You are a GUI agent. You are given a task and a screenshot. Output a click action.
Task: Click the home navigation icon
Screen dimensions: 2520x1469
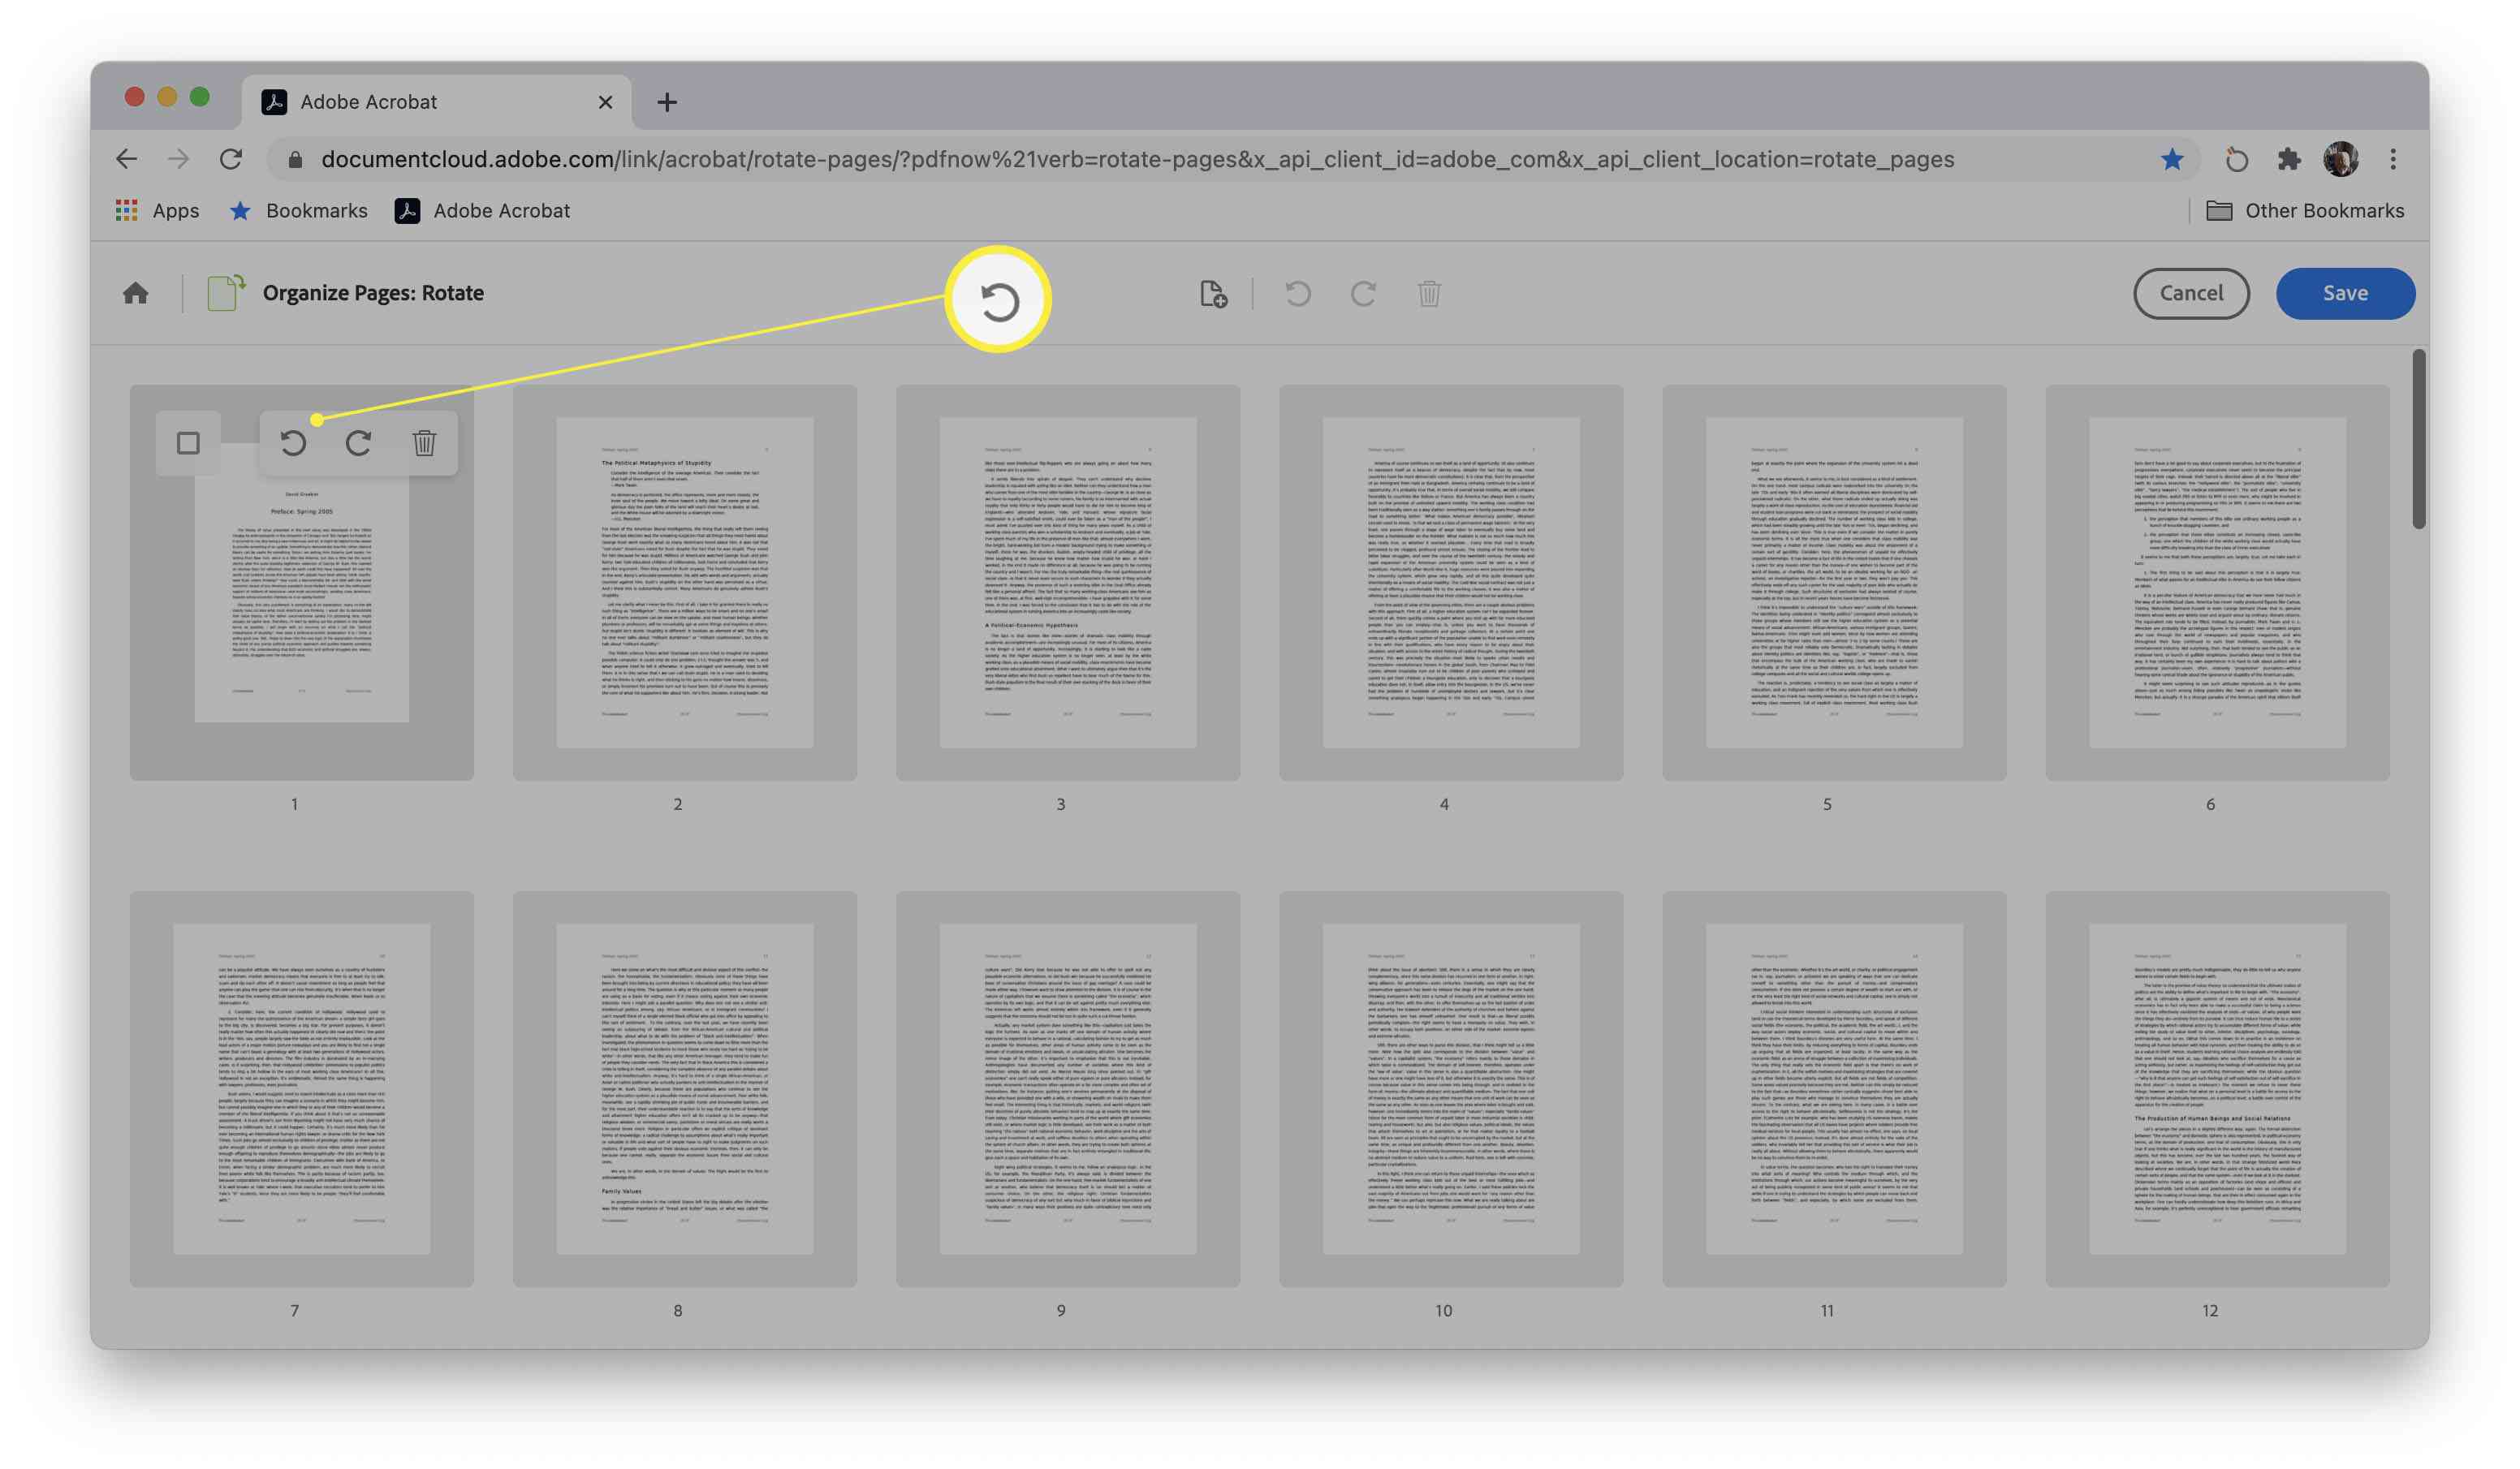(x=135, y=292)
